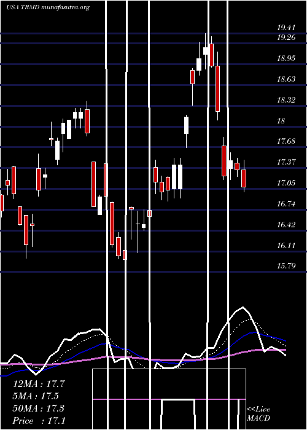Select the 19.41 price level label
The height and width of the screenshot is (430, 307).
click(286, 28)
